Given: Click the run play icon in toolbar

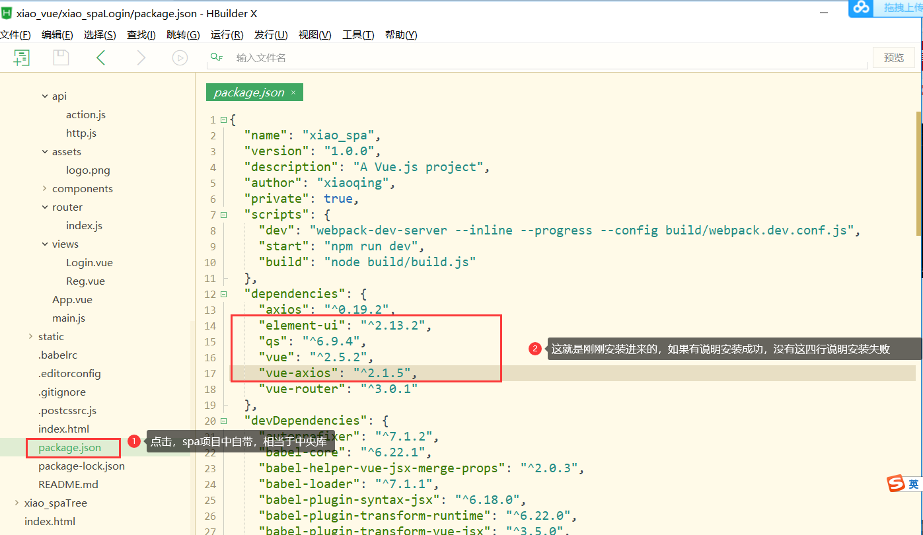Looking at the screenshot, I should tap(180, 57).
